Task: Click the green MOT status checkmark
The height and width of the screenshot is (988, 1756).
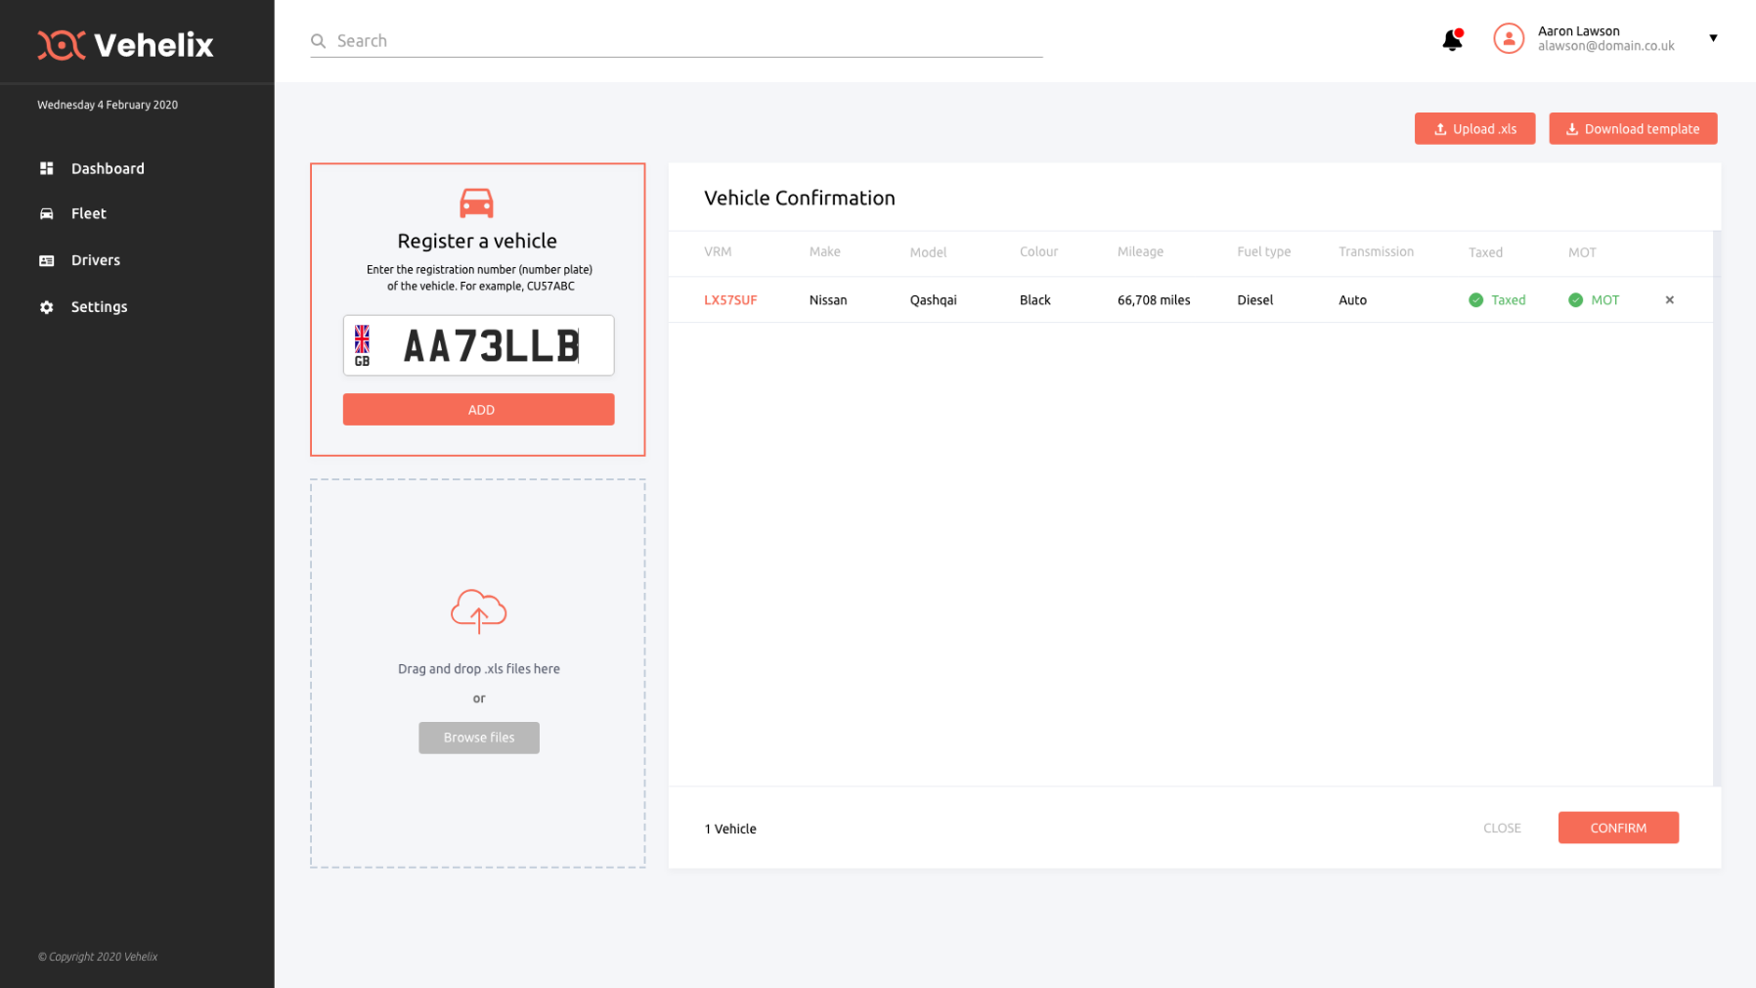Action: tap(1575, 300)
